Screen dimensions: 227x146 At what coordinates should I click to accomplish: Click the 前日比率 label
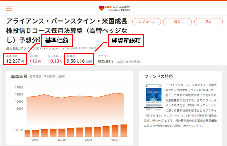pos(53,56)
